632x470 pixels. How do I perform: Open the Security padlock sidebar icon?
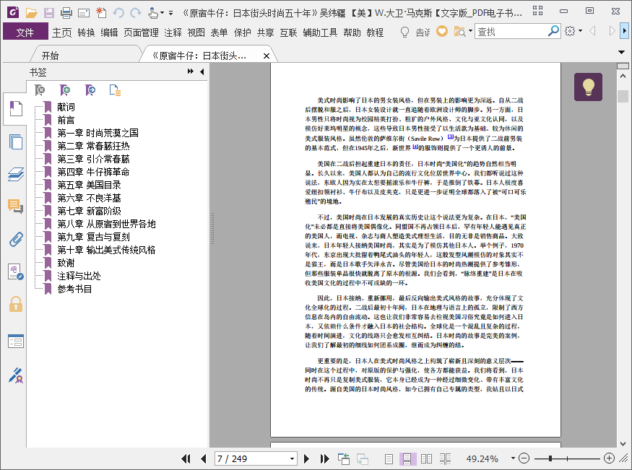16,305
